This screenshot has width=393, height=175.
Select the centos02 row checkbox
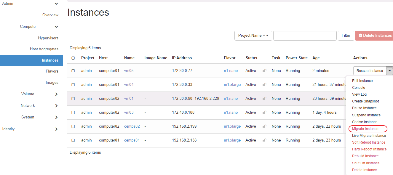pos(73,126)
